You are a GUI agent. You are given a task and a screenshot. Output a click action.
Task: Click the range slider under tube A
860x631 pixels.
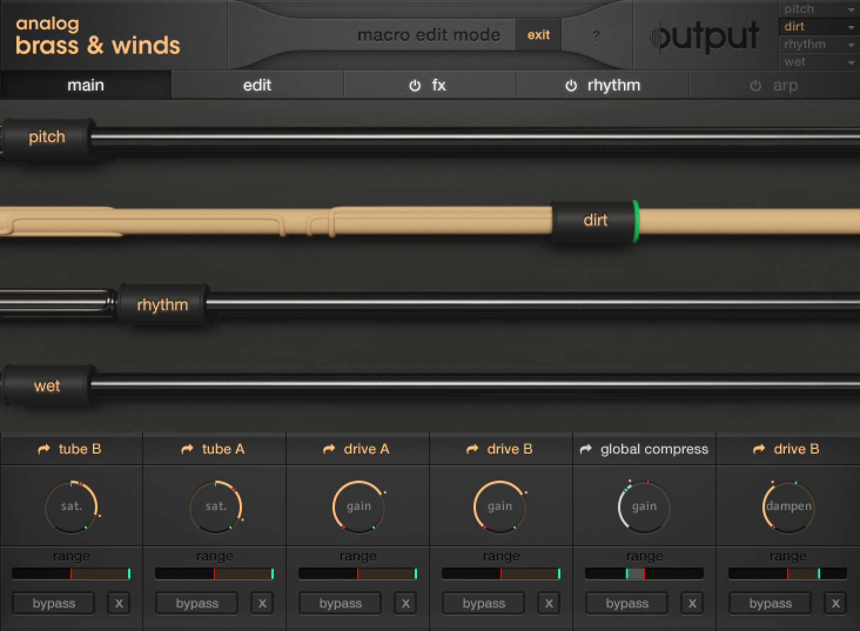[215, 573]
